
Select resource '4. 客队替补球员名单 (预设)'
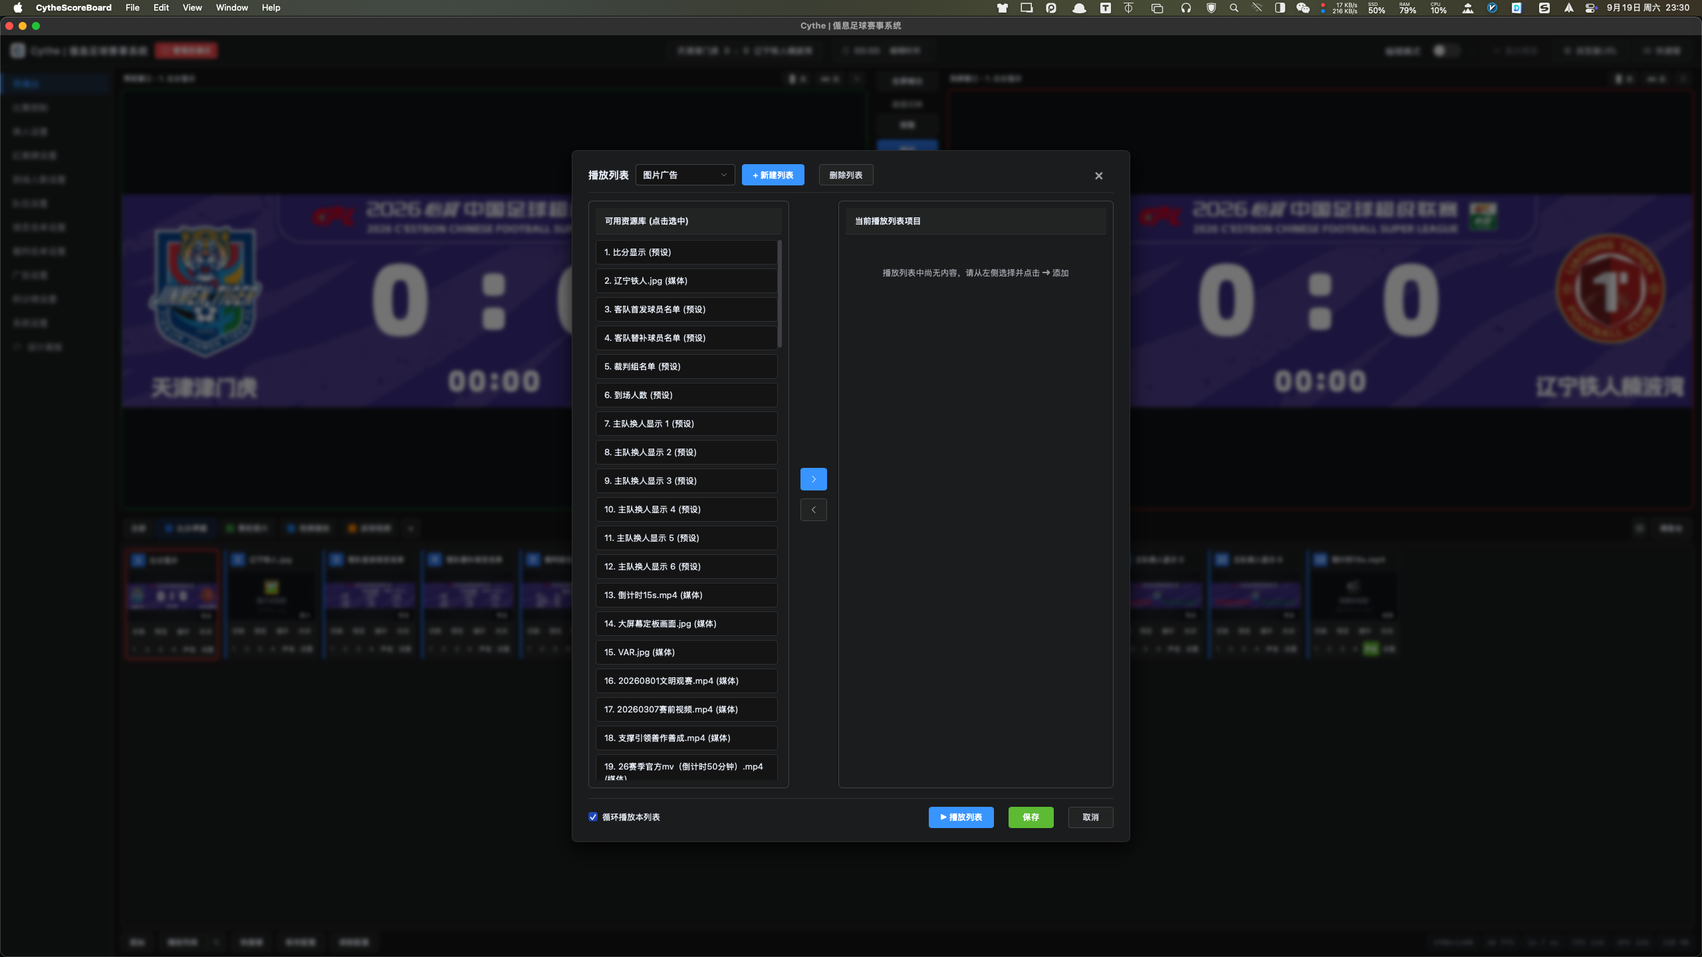[686, 338]
